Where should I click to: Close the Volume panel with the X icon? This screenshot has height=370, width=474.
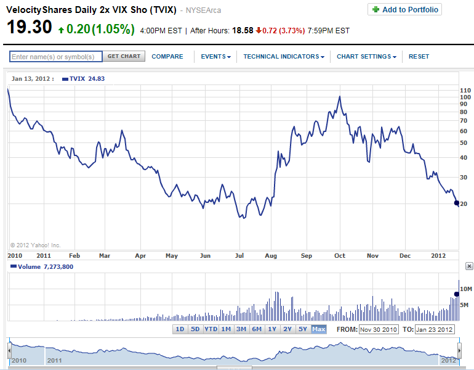[x=469, y=266]
